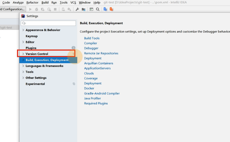The width and height of the screenshot is (230, 142).
Task: Open the Help menu
Action: 97,2
